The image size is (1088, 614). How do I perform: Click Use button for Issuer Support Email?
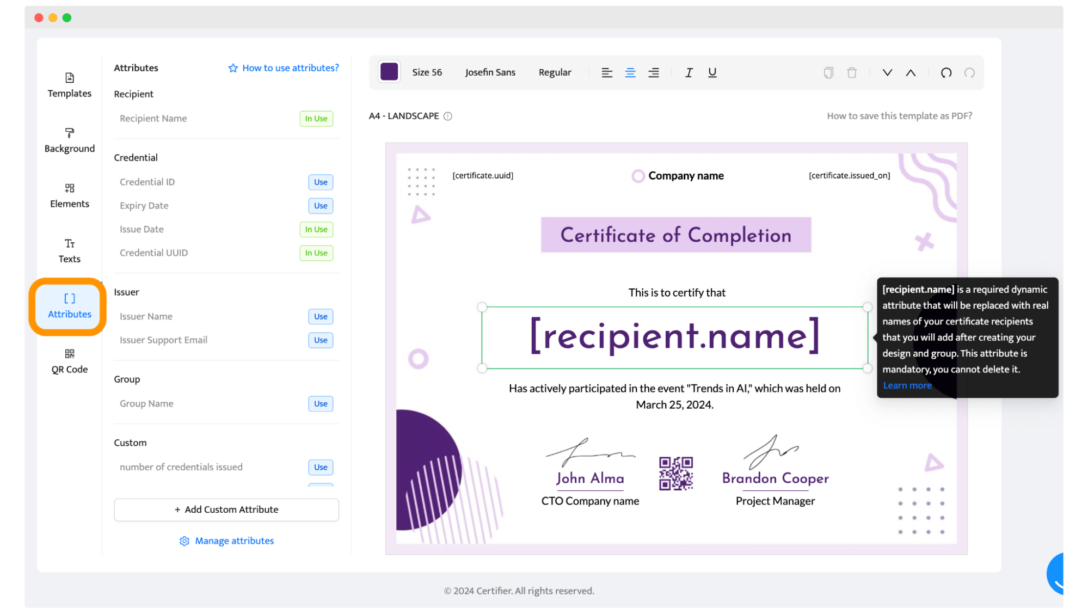coord(321,340)
